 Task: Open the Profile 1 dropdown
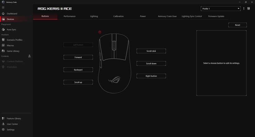(x=221, y=9)
